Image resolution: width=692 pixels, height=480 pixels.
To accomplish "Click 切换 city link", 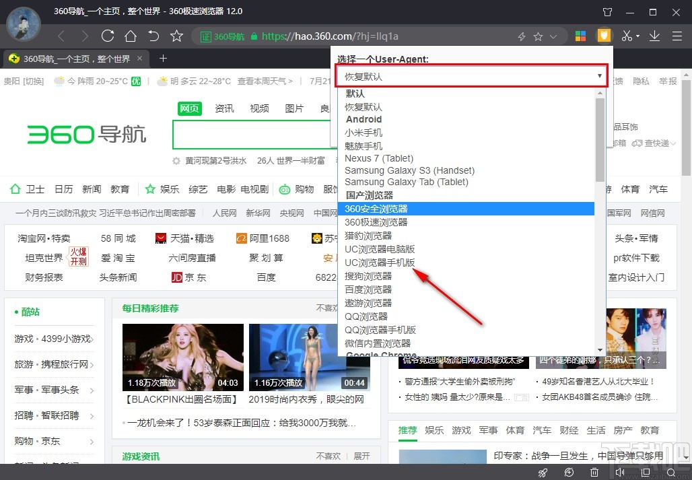I will [34, 81].
